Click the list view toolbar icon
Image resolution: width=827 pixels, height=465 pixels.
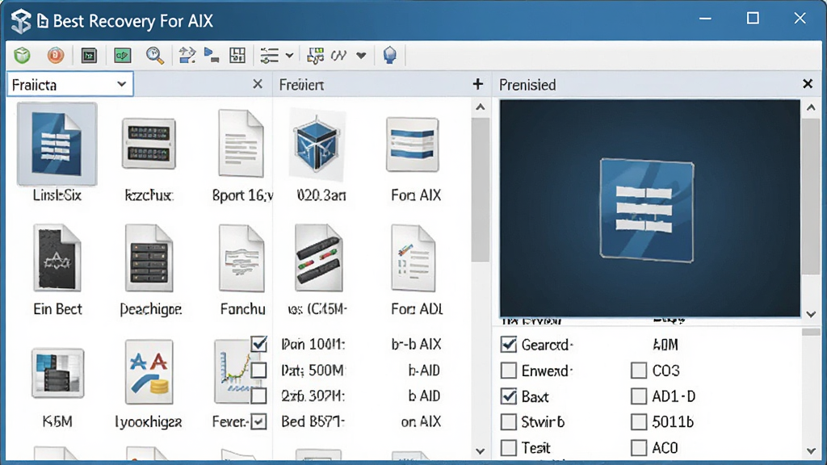coord(270,56)
